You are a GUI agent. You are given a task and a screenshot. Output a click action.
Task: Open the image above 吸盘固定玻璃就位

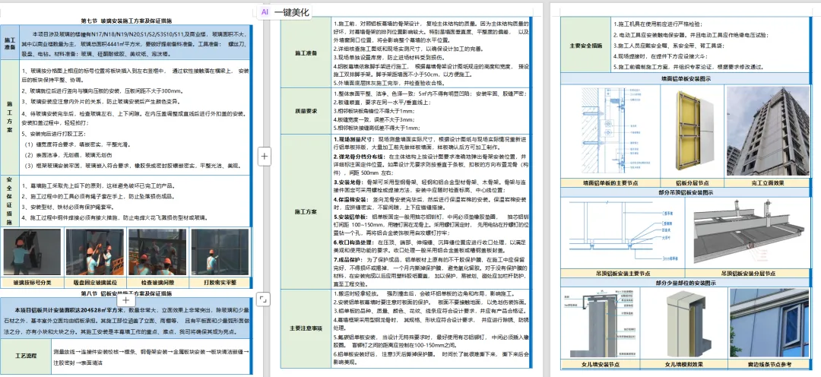click(x=94, y=253)
